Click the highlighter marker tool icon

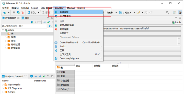pos(139,13)
